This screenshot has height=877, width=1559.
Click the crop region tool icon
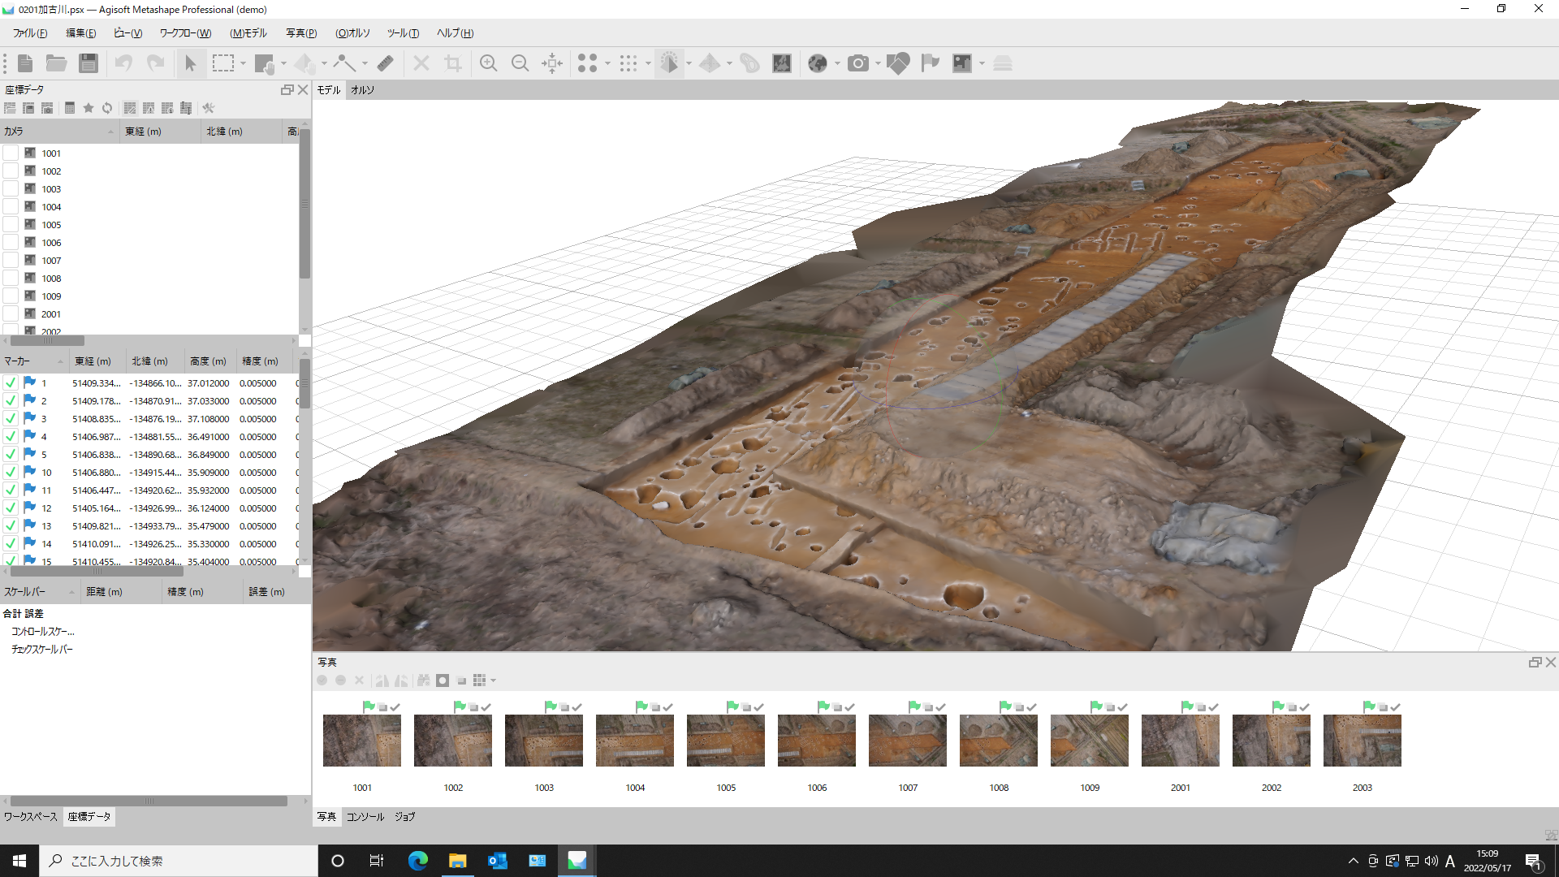(453, 63)
